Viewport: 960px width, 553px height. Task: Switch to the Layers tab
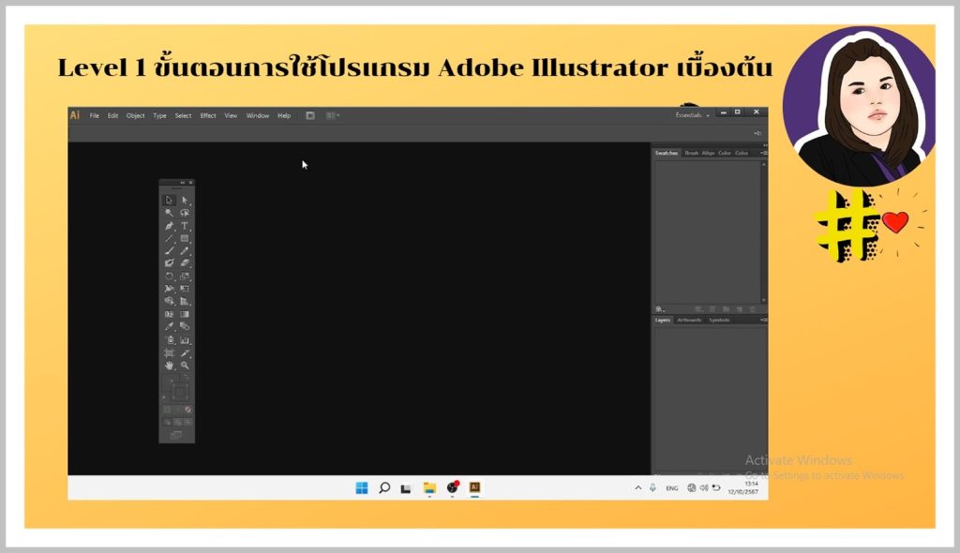click(x=663, y=320)
